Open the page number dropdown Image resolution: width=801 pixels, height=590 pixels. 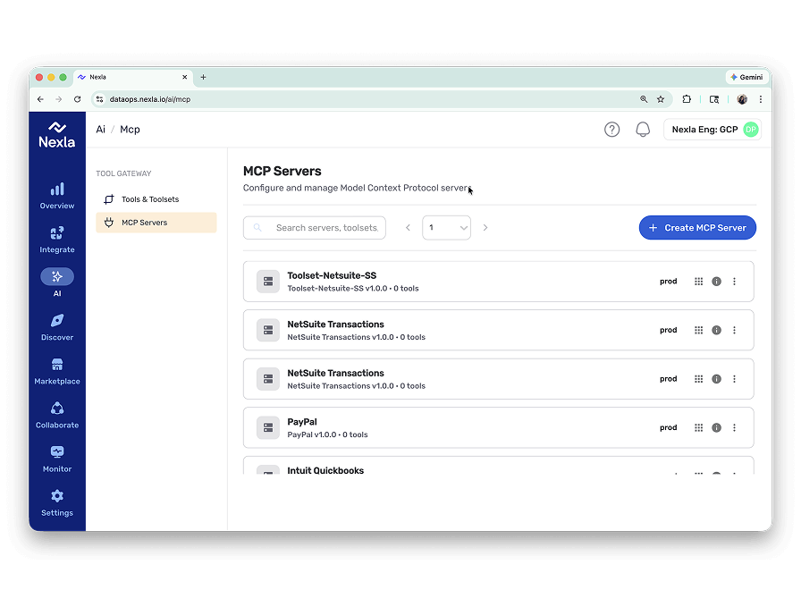tap(446, 227)
